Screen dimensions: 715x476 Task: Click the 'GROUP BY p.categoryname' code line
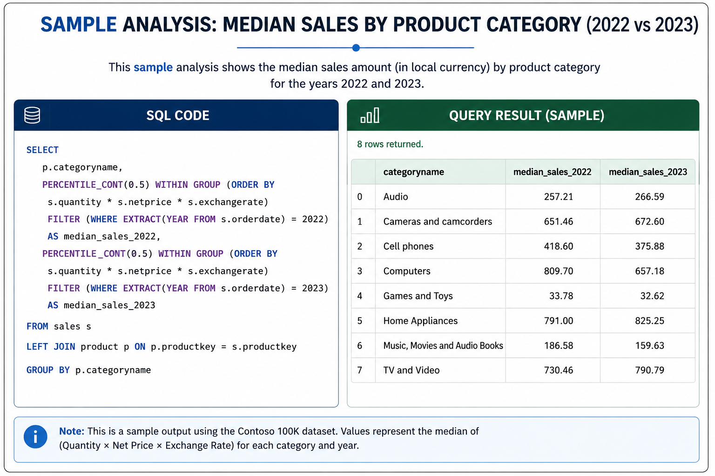[x=88, y=370]
